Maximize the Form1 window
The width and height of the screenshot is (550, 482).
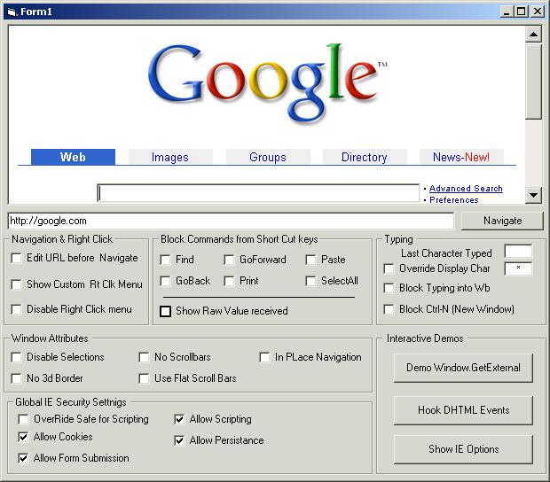(x=522, y=12)
